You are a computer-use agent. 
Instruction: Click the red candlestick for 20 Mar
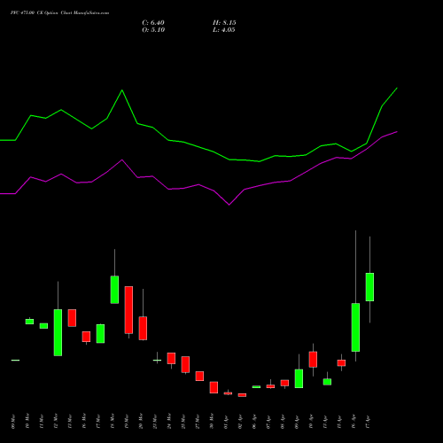143,328
